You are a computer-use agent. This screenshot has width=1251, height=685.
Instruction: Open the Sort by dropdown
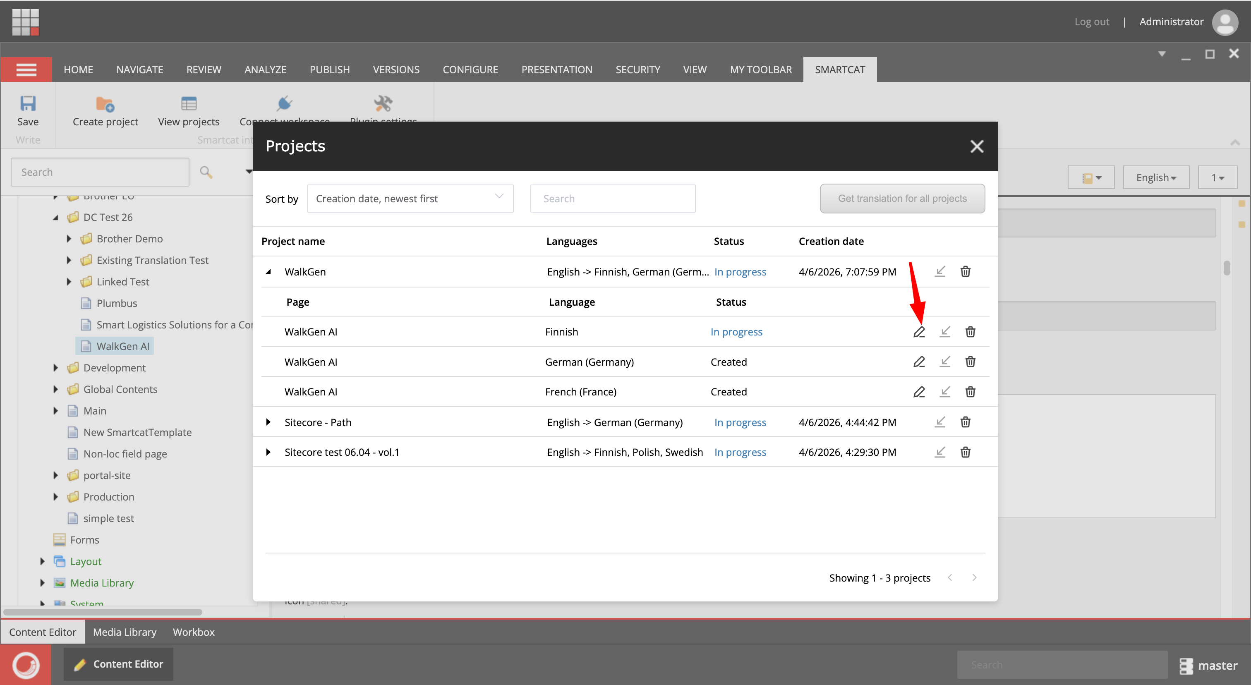point(410,198)
